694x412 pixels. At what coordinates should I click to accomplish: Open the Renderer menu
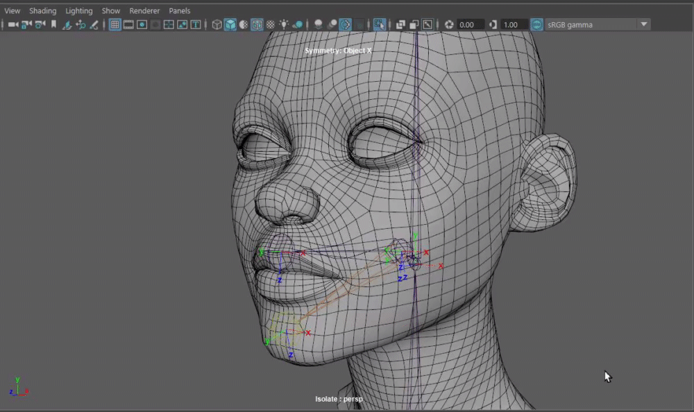pos(144,10)
